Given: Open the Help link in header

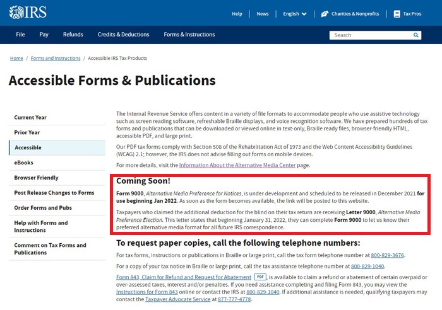Looking at the screenshot, I should 237,14.
